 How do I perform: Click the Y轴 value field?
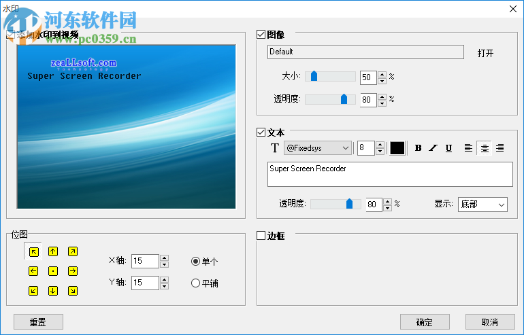[x=145, y=283]
